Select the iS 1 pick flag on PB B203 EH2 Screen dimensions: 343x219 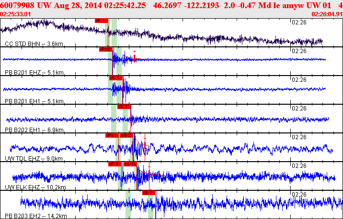coord(149,193)
